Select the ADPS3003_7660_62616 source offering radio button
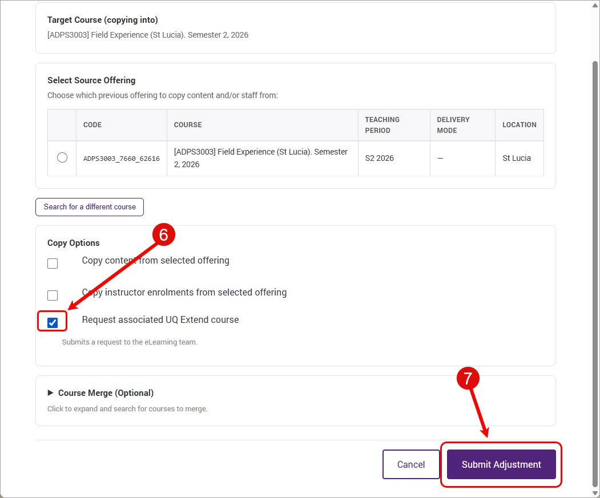The height and width of the screenshot is (498, 600). pyautogui.click(x=62, y=157)
